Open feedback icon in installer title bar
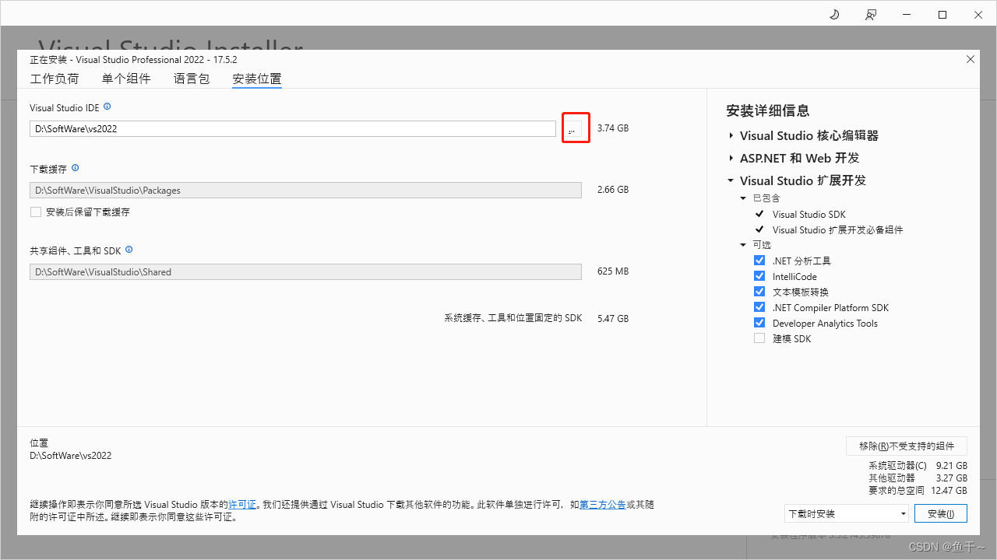Screen dimensions: 997x560 [871, 15]
